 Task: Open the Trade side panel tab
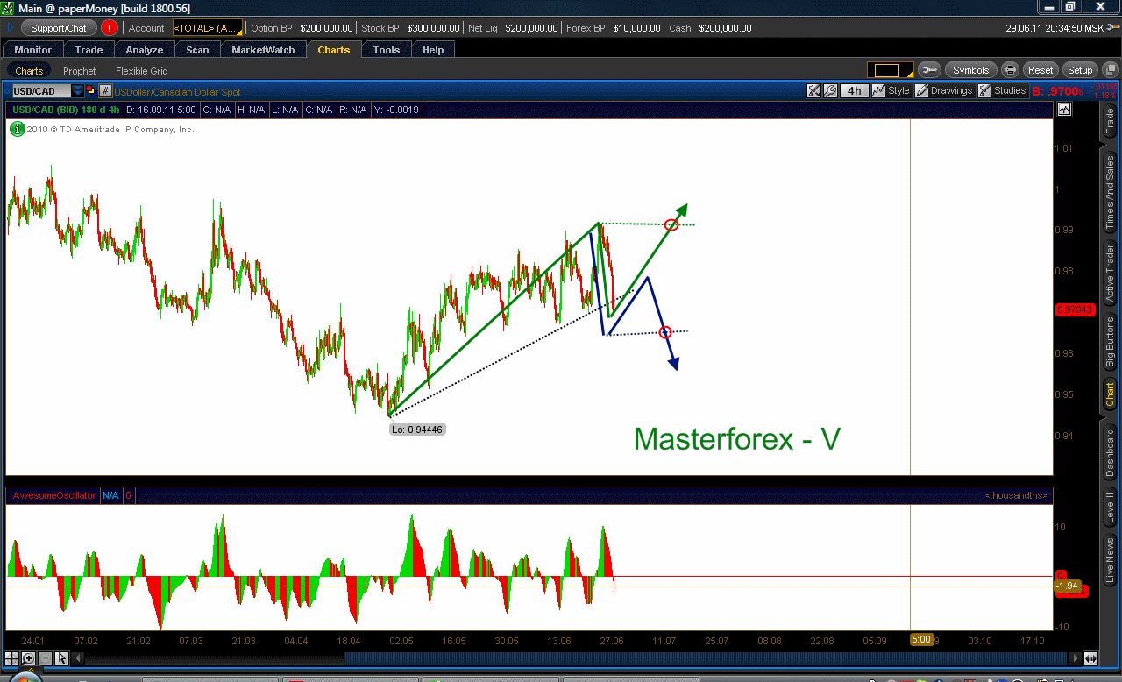(1110, 120)
